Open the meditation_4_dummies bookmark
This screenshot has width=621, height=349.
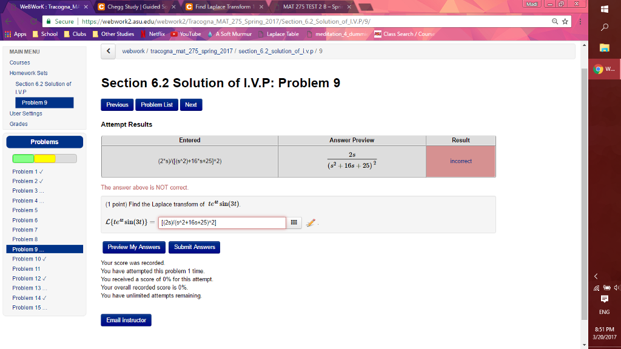337,34
